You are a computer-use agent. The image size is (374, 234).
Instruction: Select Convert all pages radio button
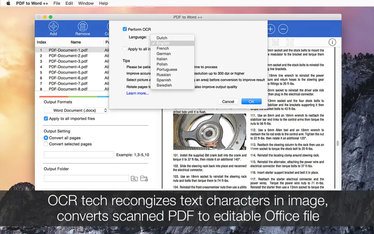tap(46, 138)
